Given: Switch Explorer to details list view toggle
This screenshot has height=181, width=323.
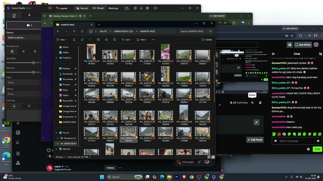Looking at the screenshot, I should click(209, 157).
